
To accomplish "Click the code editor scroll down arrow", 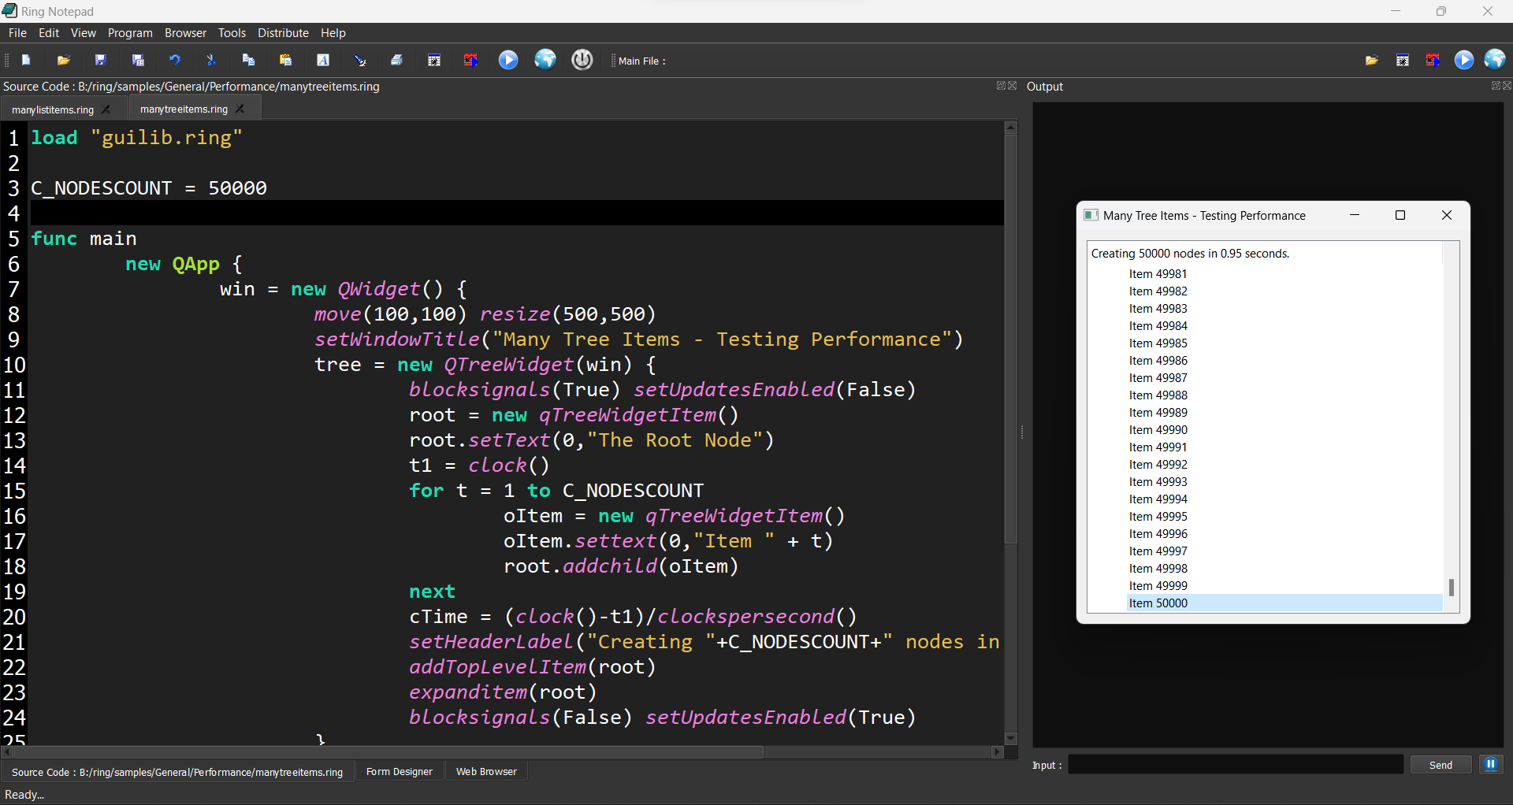I will coord(1011,738).
